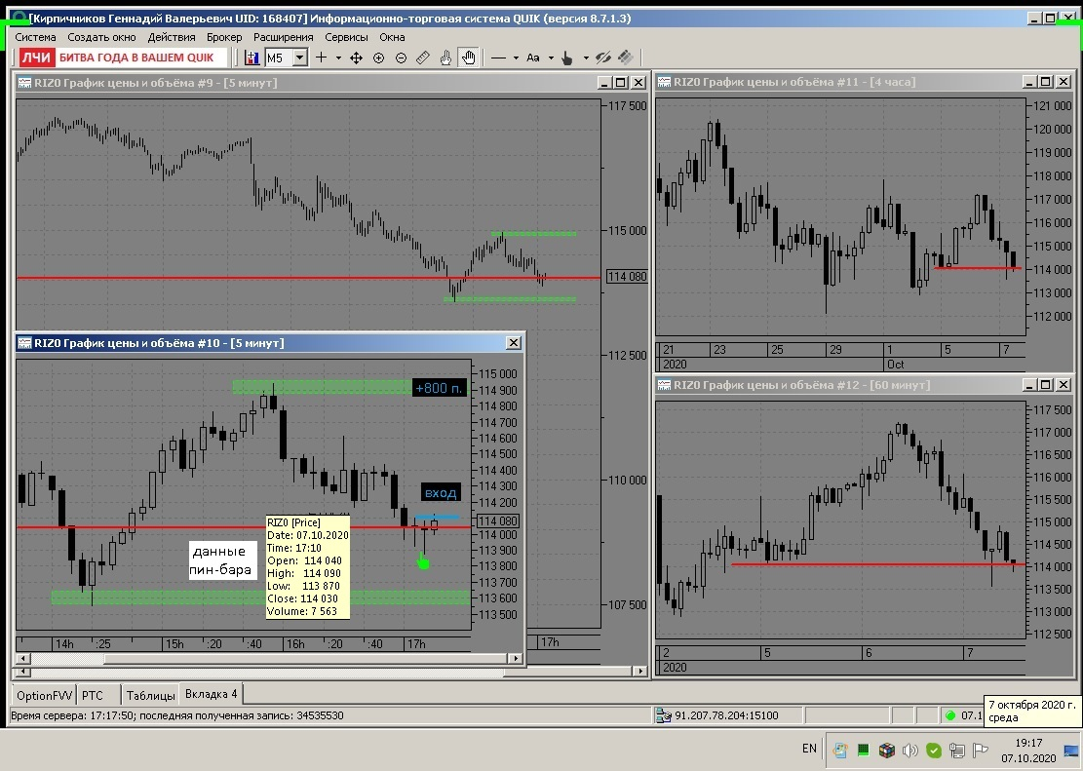Select the pointing finger marker tool
1083x771 pixels.
click(567, 58)
